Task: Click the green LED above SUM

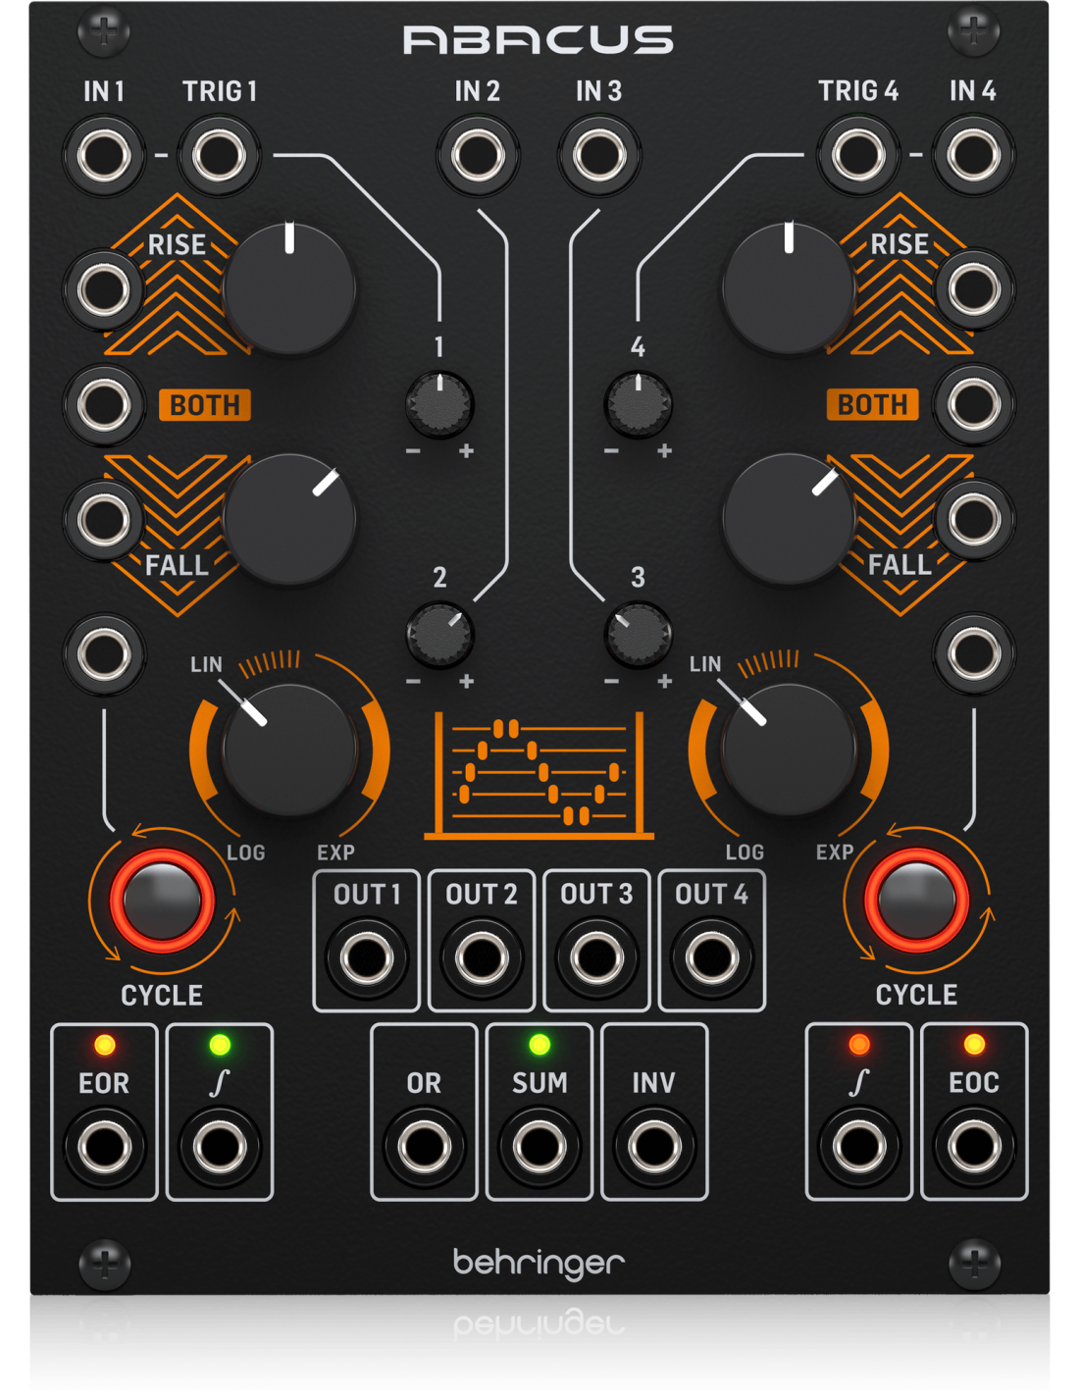Action: click(x=539, y=1045)
